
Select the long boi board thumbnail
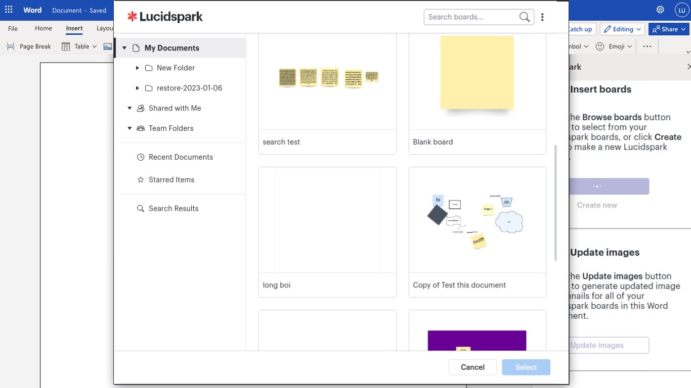(x=327, y=220)
